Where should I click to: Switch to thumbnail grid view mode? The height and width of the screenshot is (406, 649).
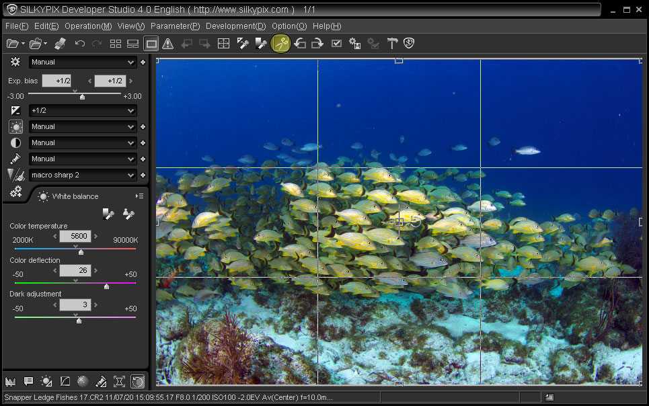pos(116,44)
